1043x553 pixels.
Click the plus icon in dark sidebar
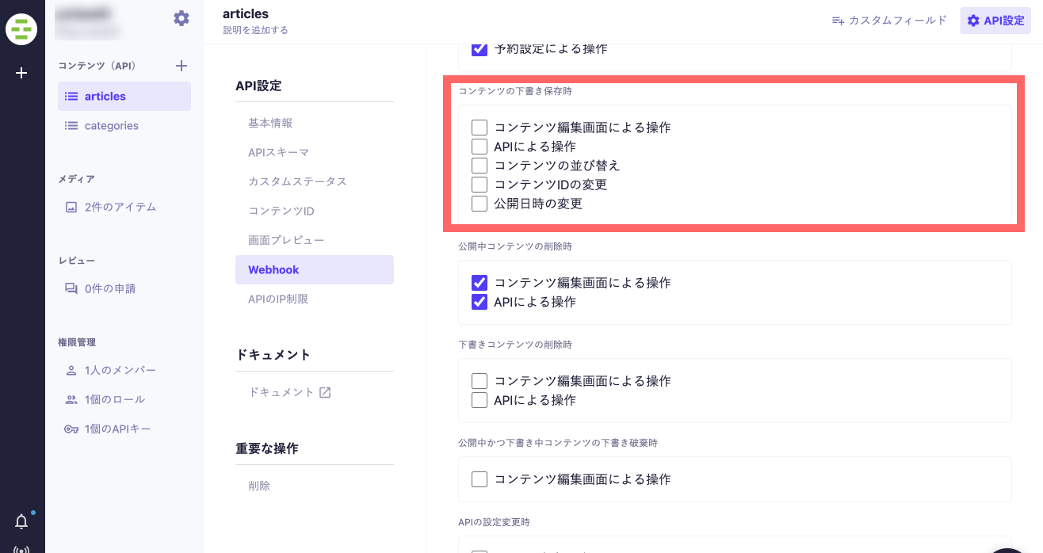[21, 73]
